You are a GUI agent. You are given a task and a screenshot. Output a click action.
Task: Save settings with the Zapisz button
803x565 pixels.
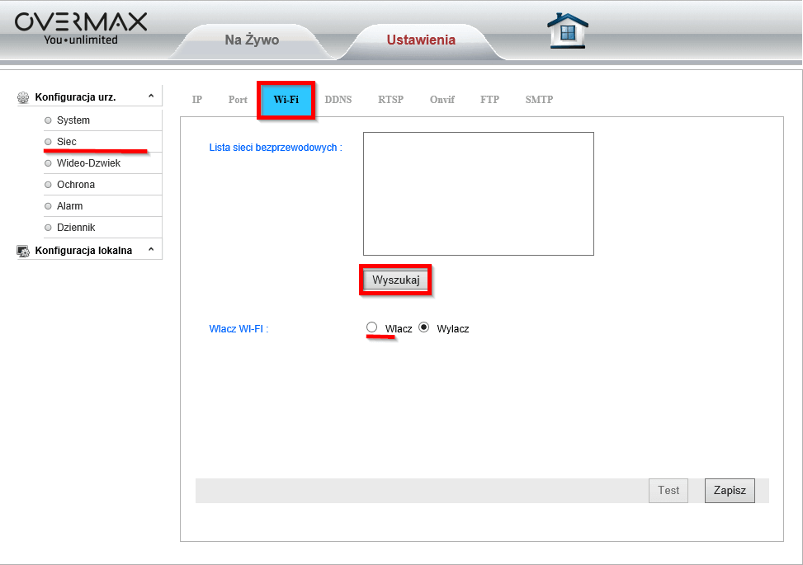click(730, 490)
